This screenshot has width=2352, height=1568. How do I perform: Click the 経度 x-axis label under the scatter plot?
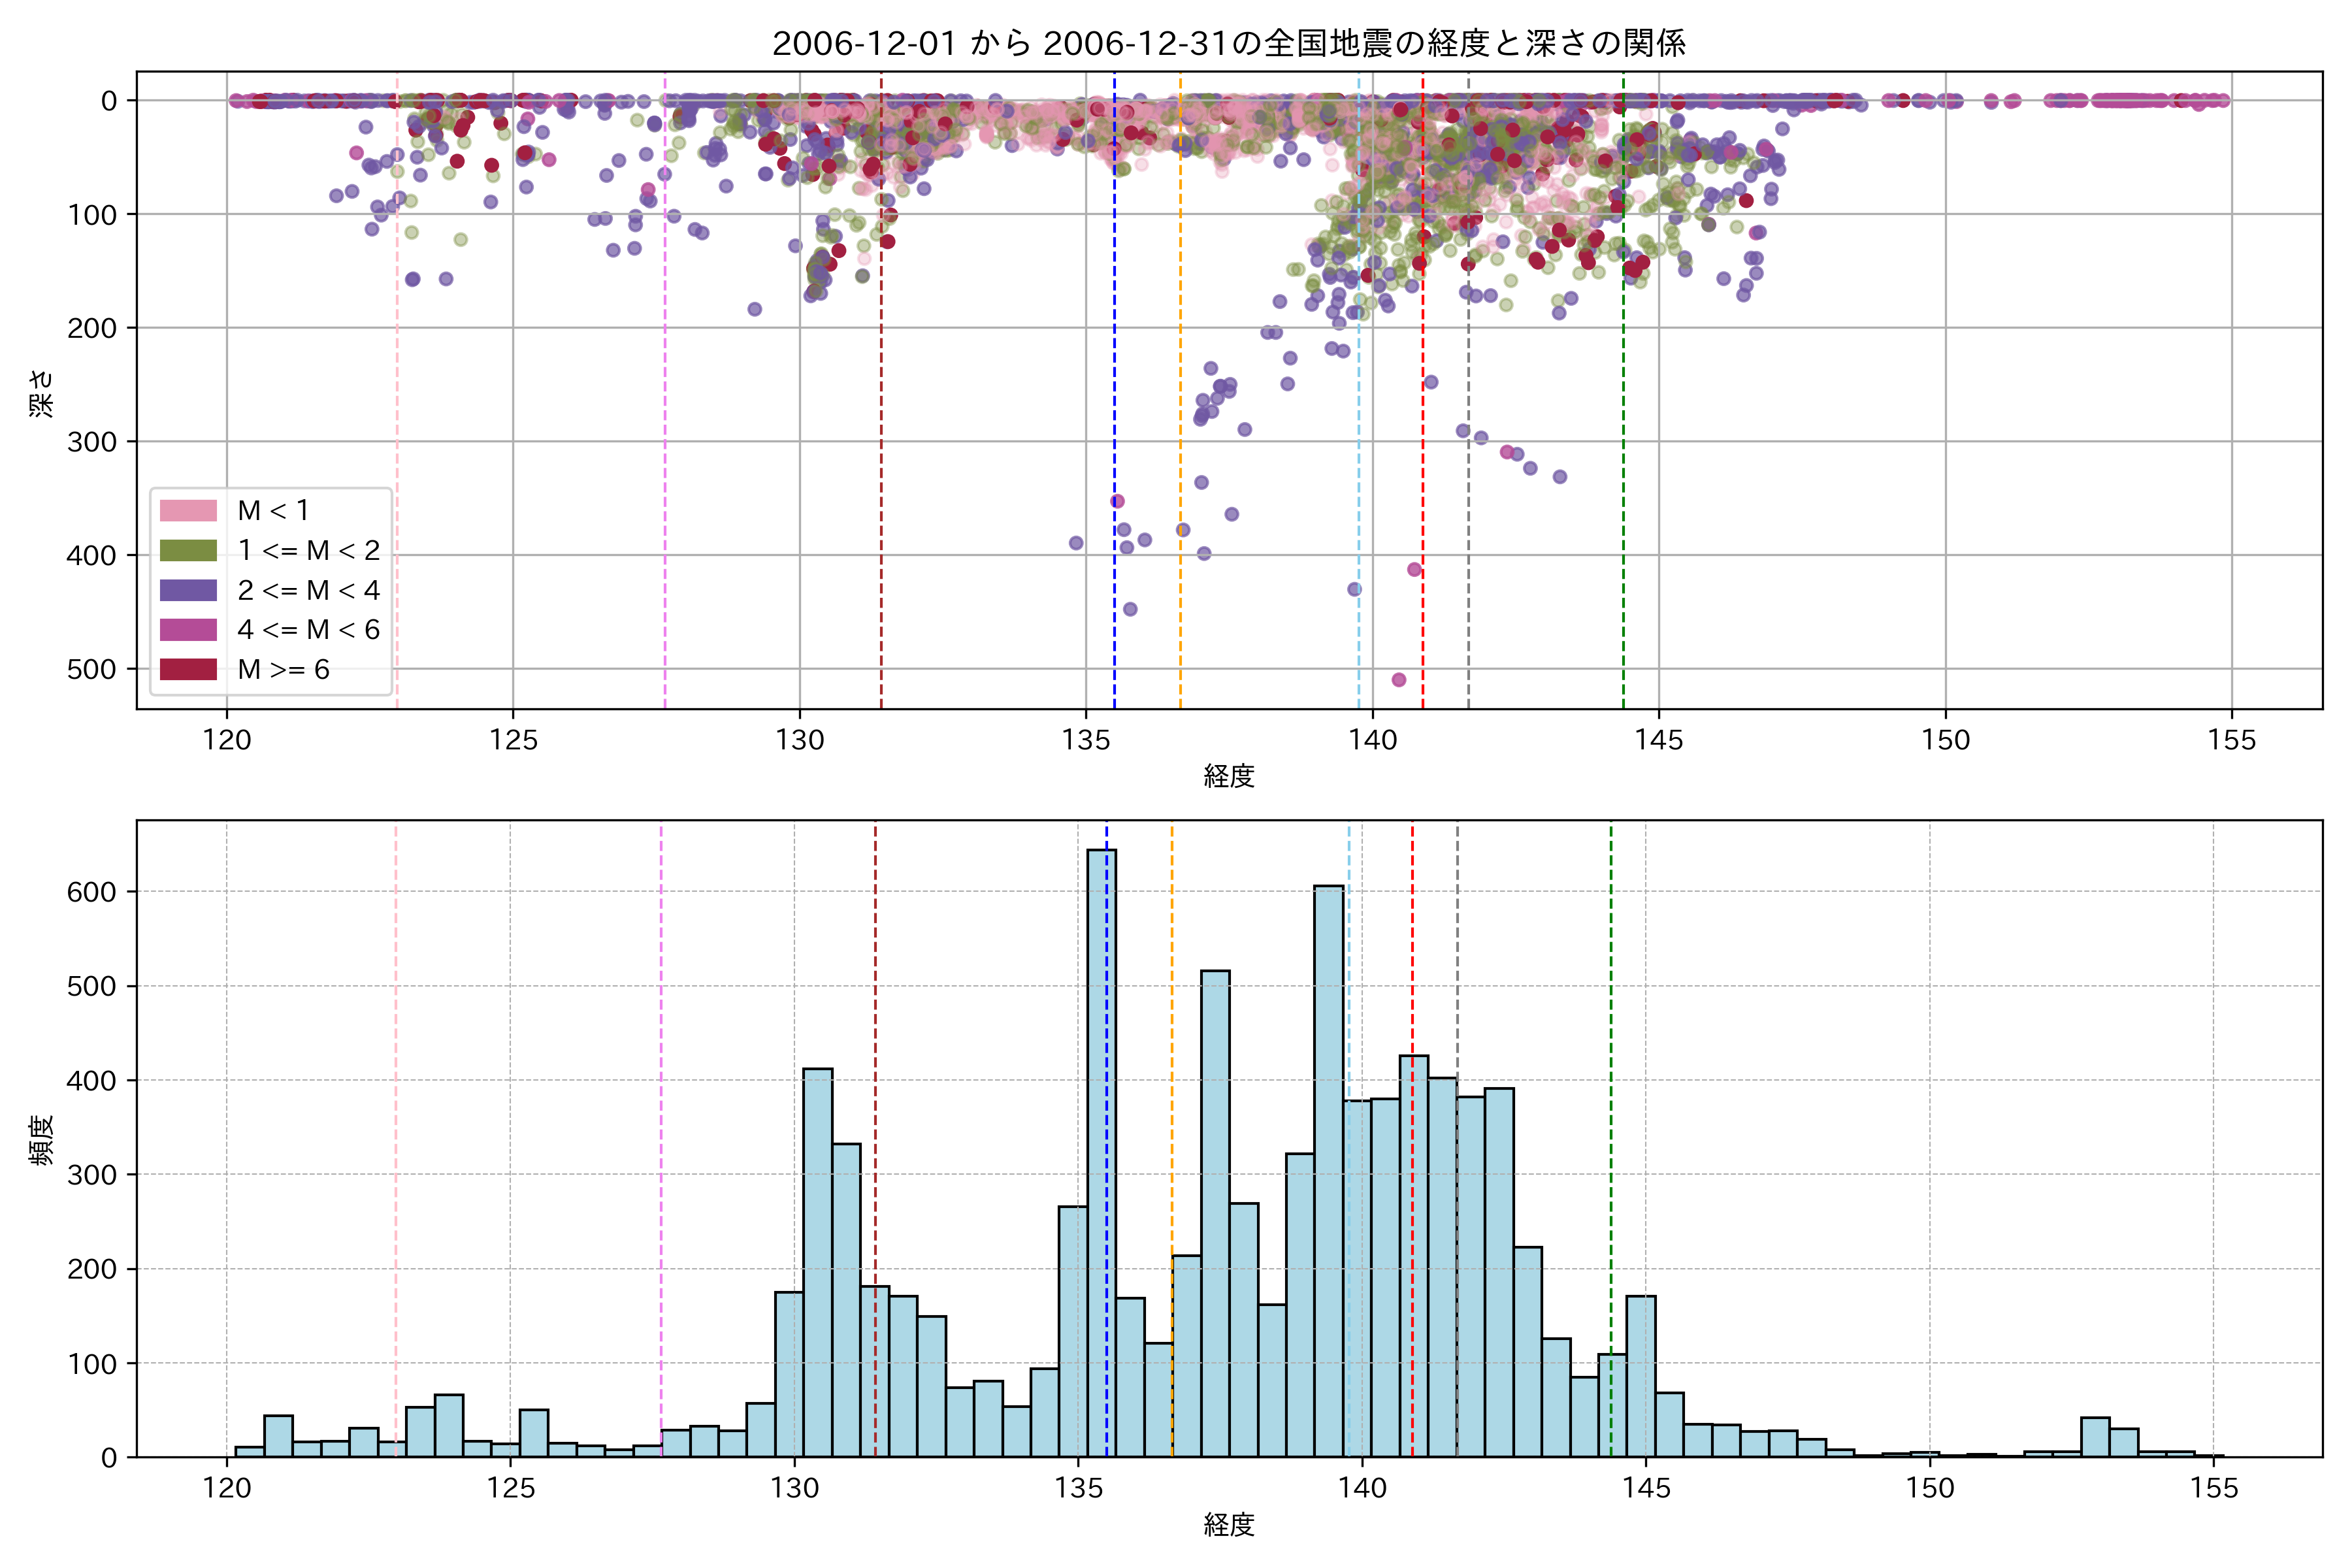click(1229, 776)
